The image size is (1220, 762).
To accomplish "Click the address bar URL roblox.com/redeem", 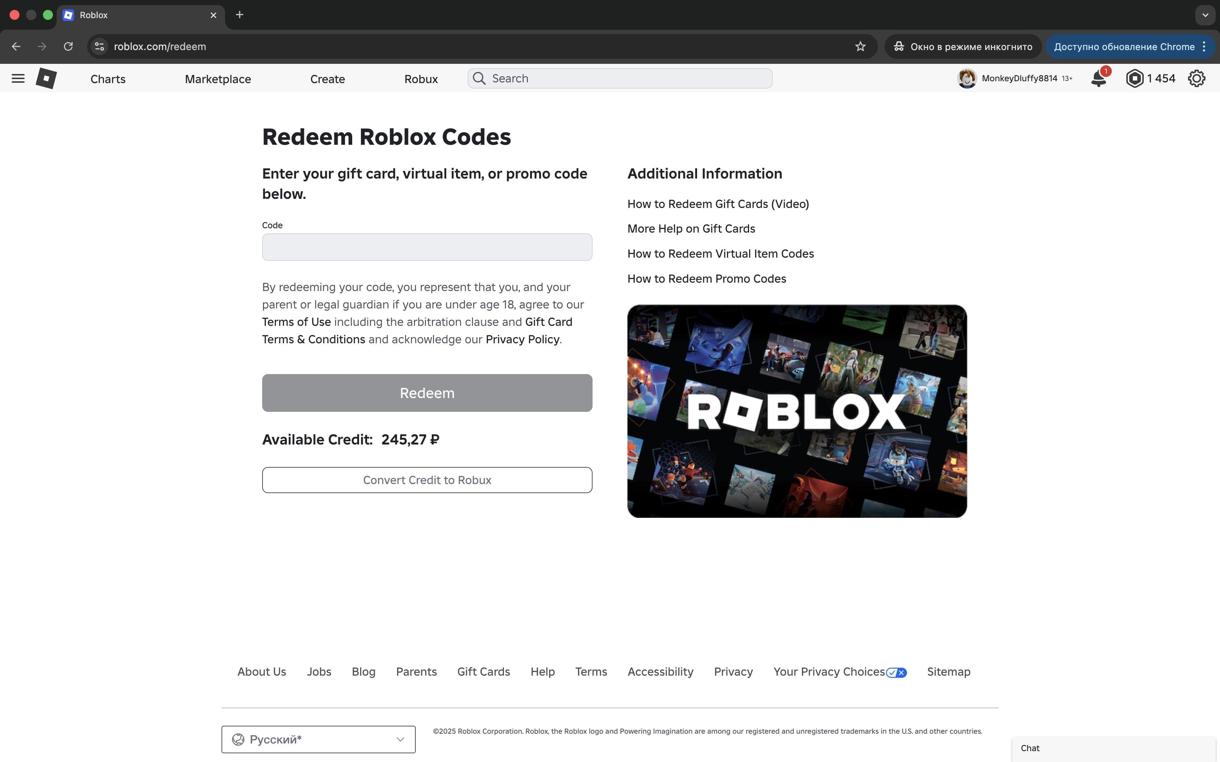I will 160,46.
